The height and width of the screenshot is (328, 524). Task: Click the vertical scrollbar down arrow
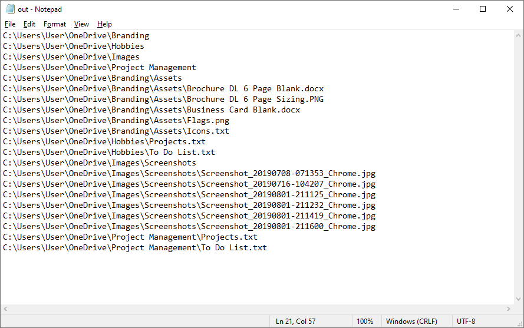[518, 299]
